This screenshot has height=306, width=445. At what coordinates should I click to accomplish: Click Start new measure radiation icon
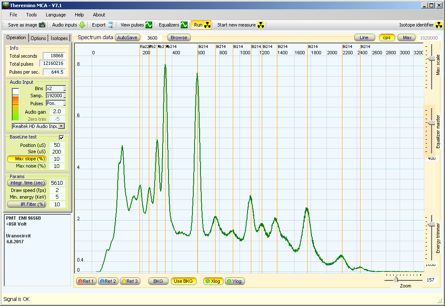(261, 25)
